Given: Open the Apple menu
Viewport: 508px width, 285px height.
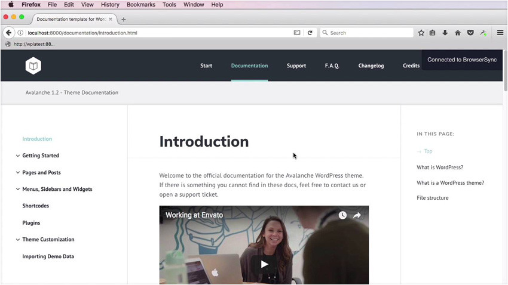Looking at the screenshot, I should 11,5.
